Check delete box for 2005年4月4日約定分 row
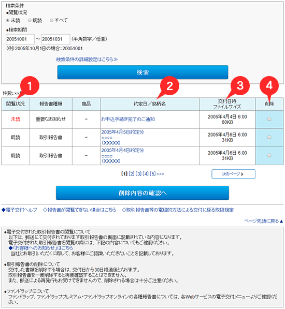Viewport: 285px width, 309px height. [x=269, y=155]
